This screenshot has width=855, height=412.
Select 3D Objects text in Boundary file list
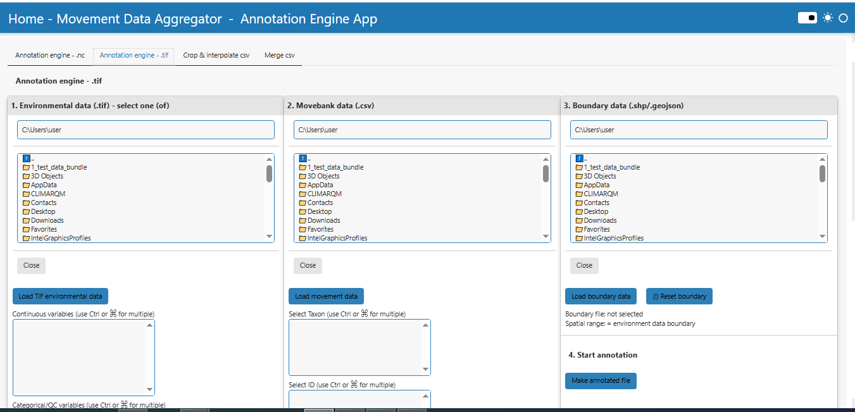tap(600, 176)
